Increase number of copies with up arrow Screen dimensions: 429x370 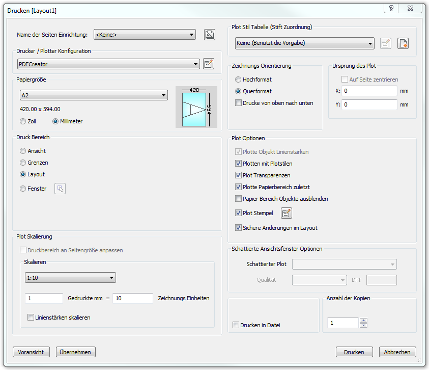363,320
